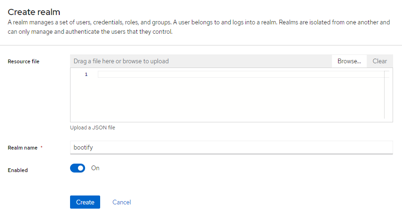
Task: Click the 'On' label beside the switch
Action: pyautogui.click(x=95, y=168)
